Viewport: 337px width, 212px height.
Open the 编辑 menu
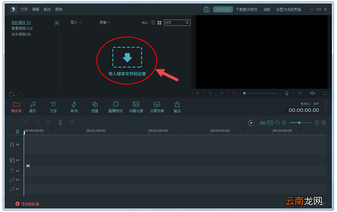(x=36, y=9)
